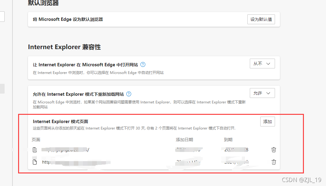Click the Internet Explorer 兼容性 section heading
Viewport: 326px width, 186px height.
(x=65, y=47)
